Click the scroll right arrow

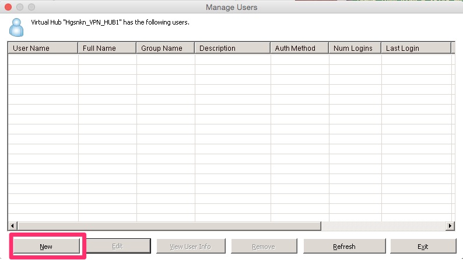(450, 226)
